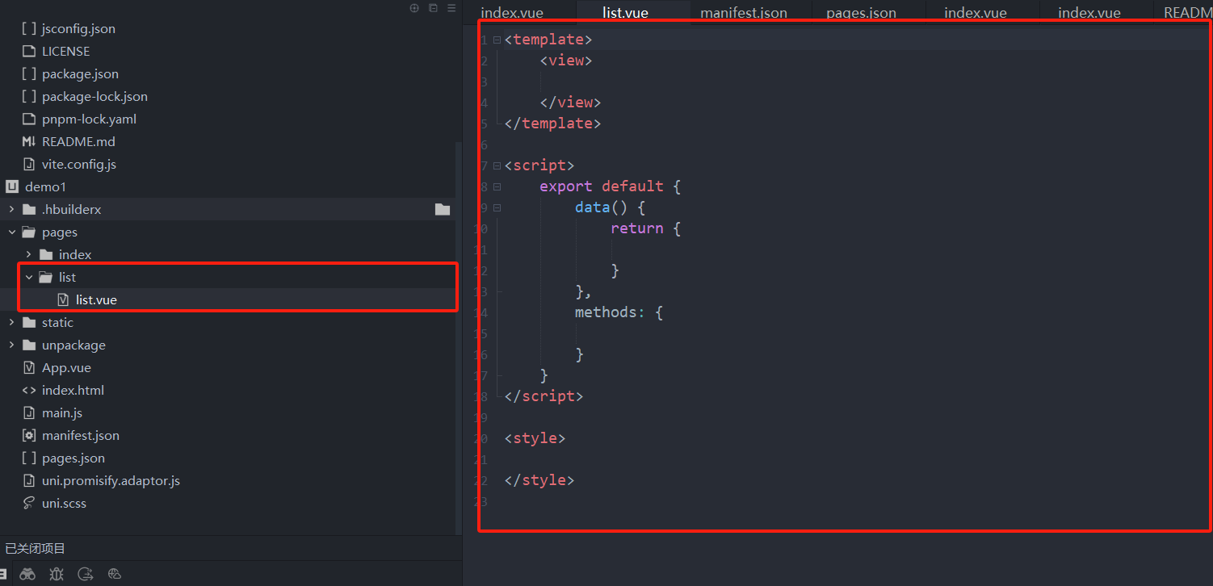Fold the data() block at line 9
Image resolution: width=1213 pixels, height=586 pixels.
497,207
